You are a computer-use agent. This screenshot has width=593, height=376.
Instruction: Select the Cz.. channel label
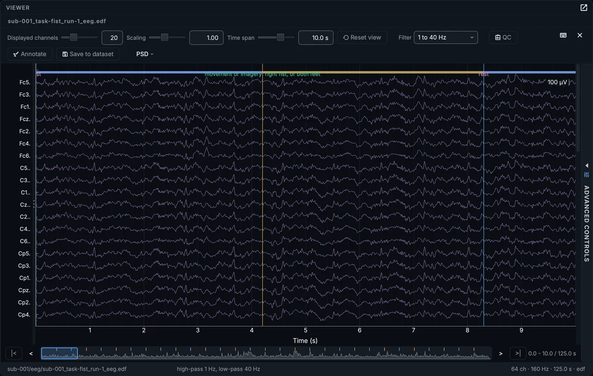click(25, 205)
